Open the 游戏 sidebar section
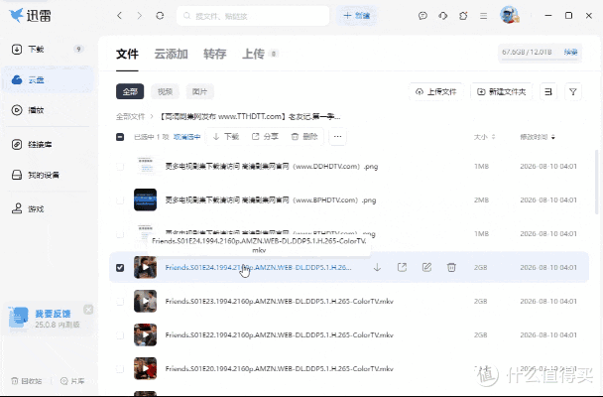603x397 pixels. pyautogui.click(x=49, y=208)
